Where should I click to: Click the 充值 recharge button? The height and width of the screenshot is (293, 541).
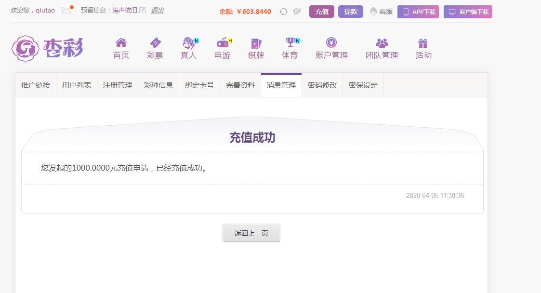pos(321,12)
